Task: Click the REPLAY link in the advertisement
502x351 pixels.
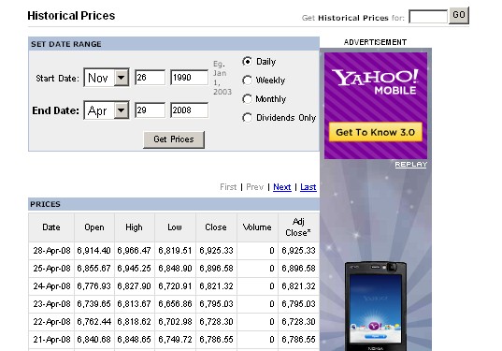Action: [410, 165]
